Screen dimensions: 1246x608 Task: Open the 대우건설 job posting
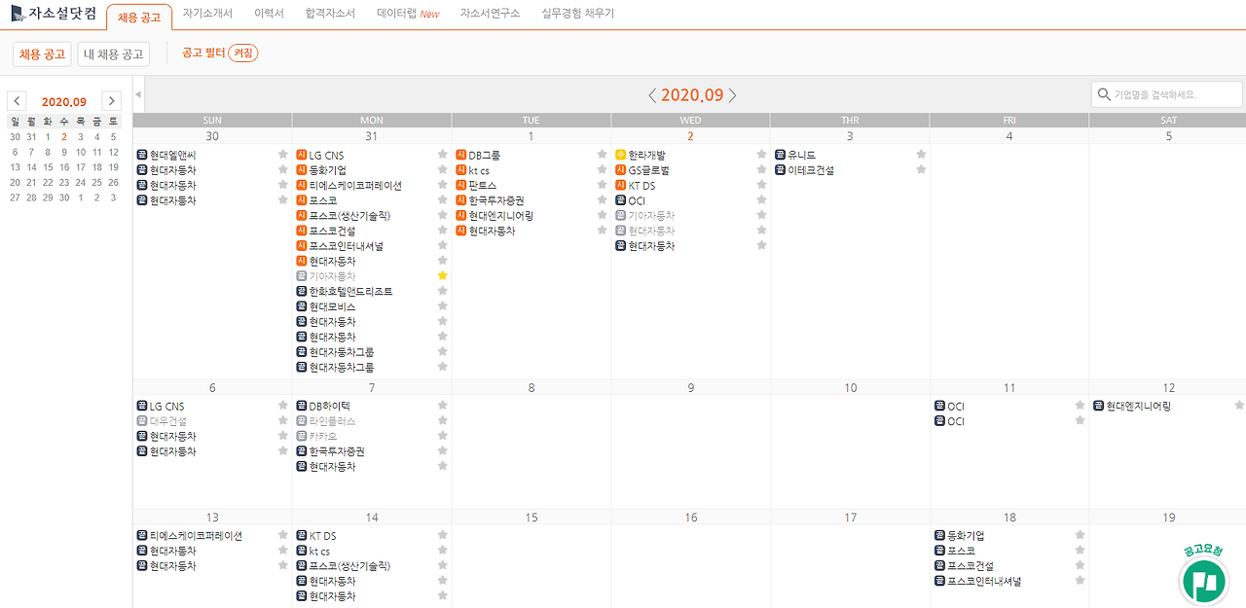(168, 421)
